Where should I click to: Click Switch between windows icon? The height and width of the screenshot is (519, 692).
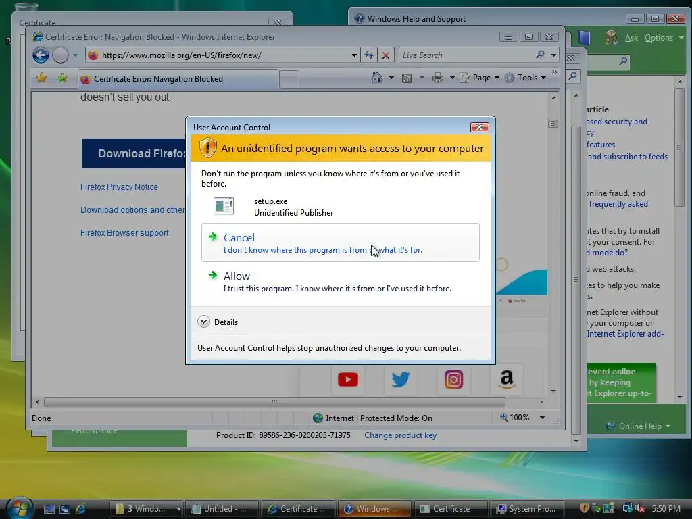pyautogui.click(x=64, y=509)
